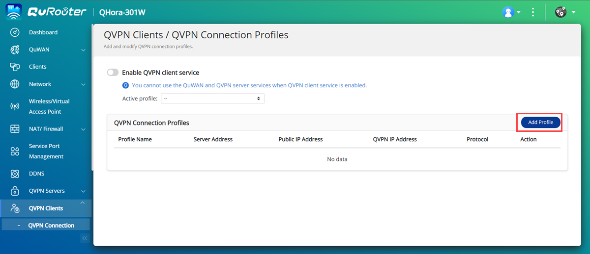This screenshot has width=590, height=254.
Task: Click the Profile Name column header
Action: tap(135, 139)
